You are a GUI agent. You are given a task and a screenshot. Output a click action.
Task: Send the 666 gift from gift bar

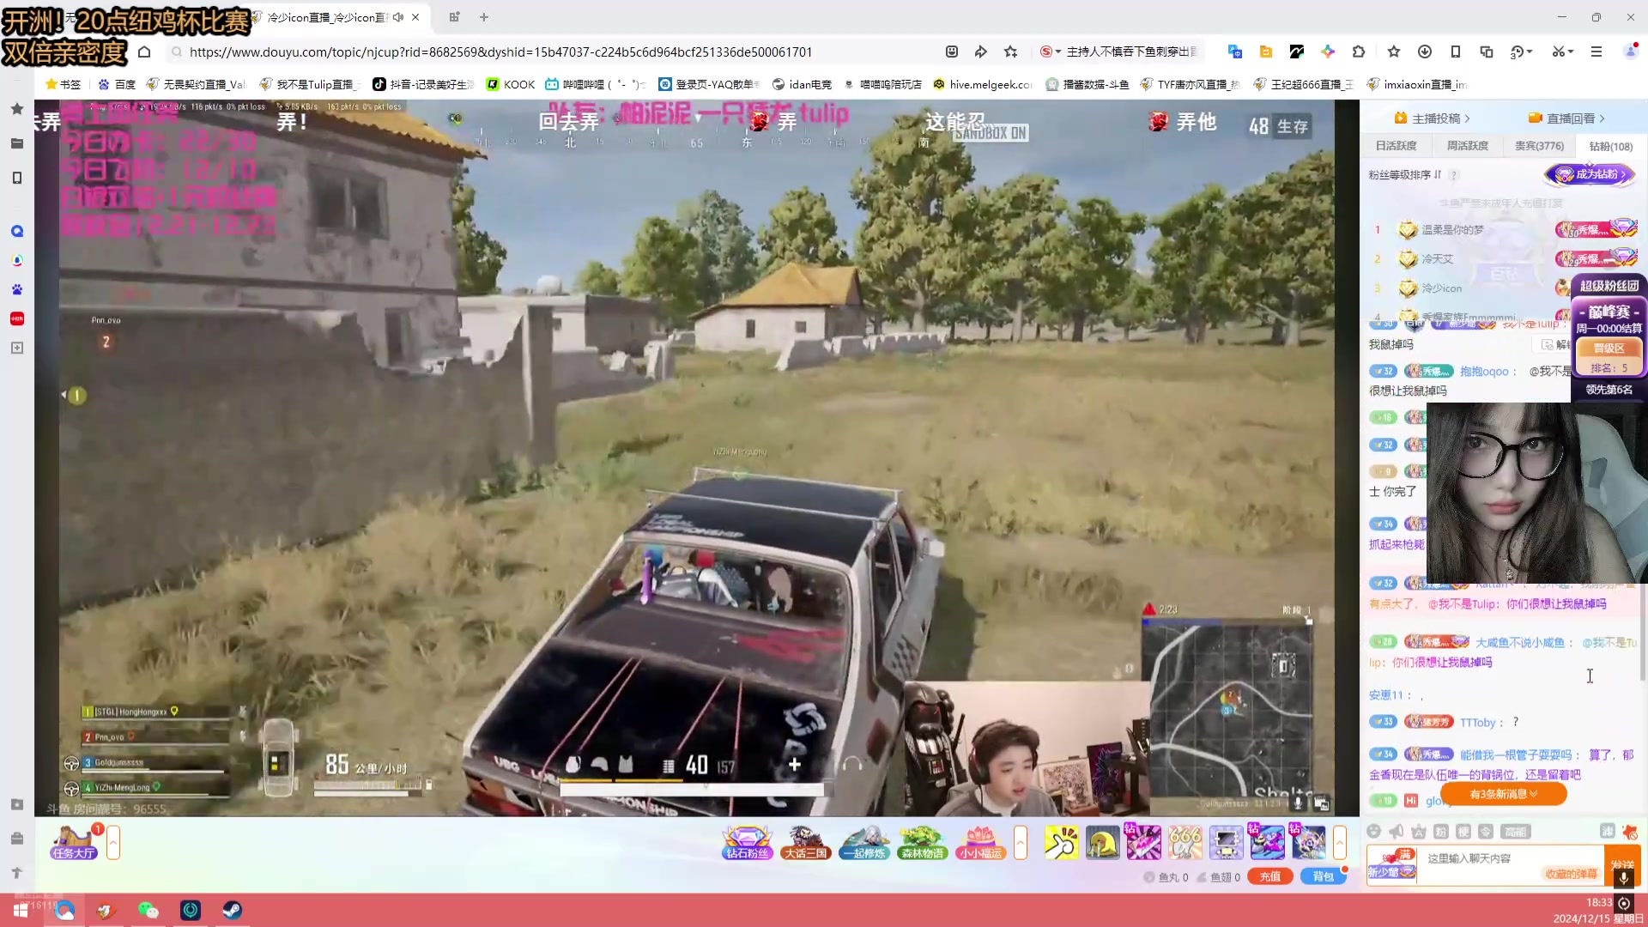pos(1185,842)
